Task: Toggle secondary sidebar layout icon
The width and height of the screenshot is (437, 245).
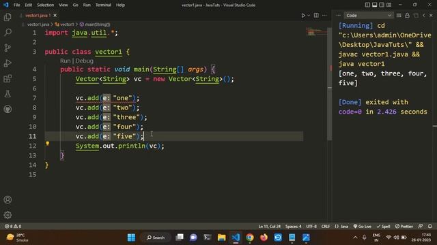Action: pos(382,5)
